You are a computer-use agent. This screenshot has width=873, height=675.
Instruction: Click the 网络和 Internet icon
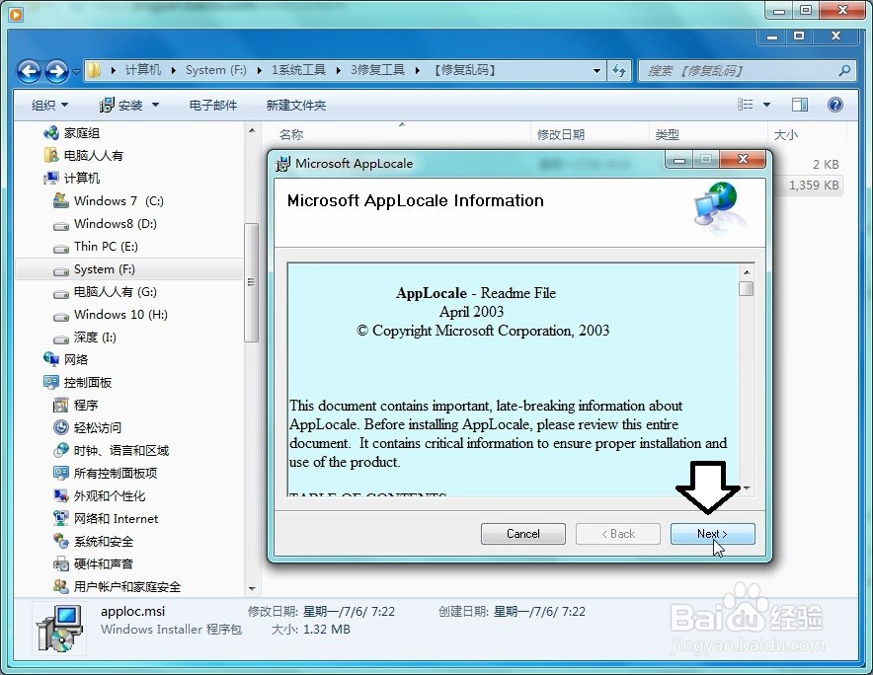pyautogui.click(x=60, y=519)
